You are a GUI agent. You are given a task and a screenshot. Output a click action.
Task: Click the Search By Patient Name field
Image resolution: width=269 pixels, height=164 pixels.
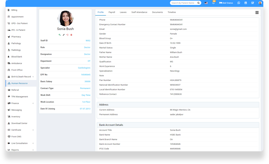click(x=183, y=3)
